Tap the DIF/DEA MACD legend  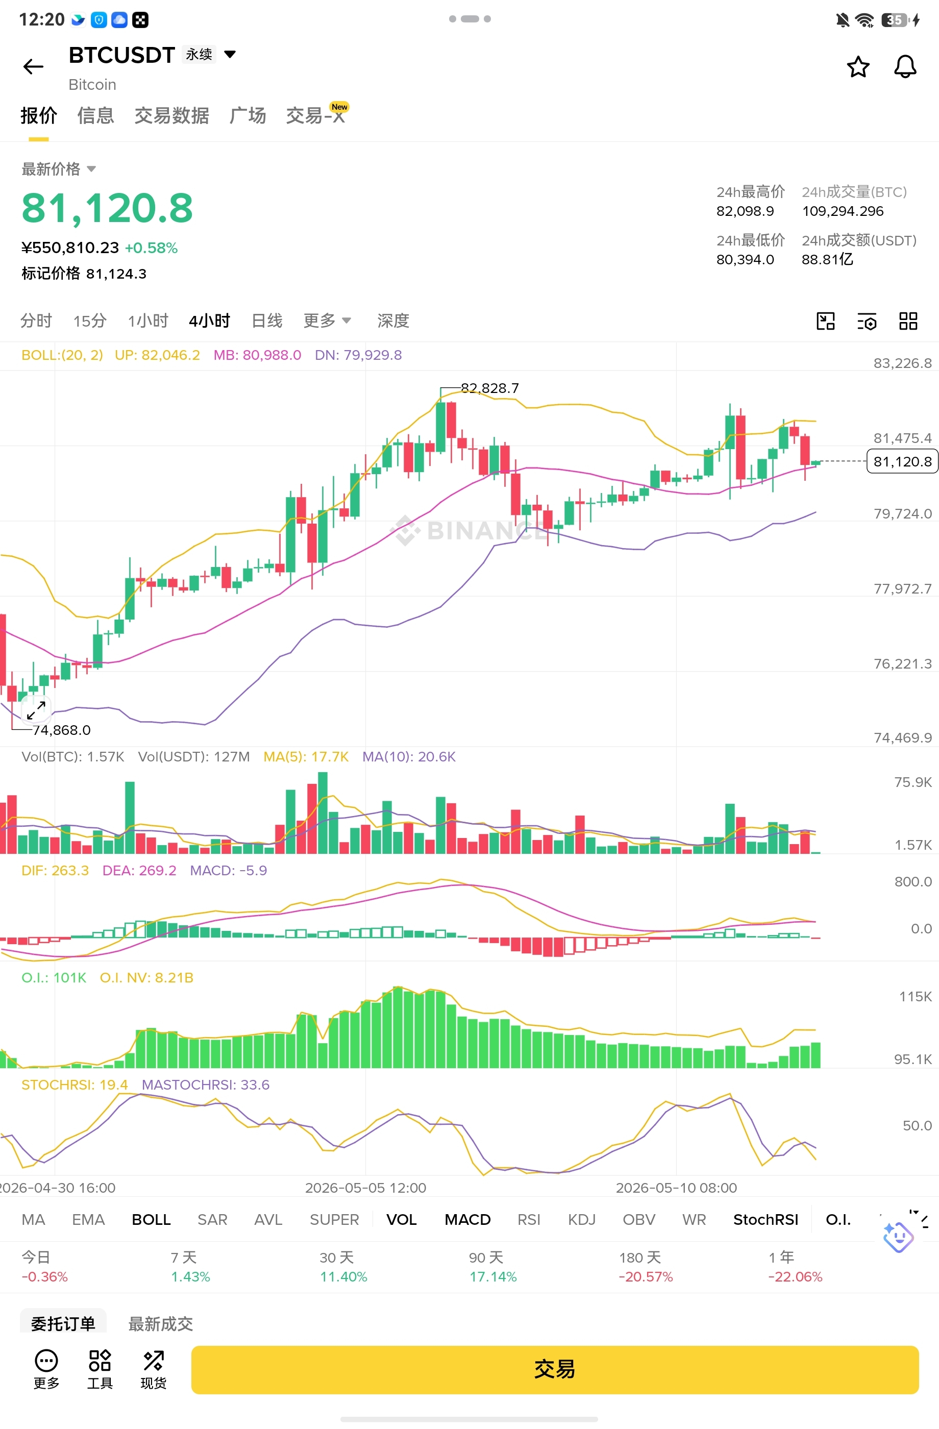pyautogui.click(x=144, y=871)
